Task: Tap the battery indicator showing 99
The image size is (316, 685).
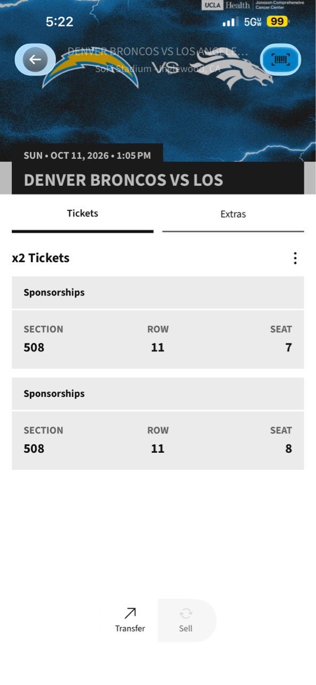Action: pos(277,21)
